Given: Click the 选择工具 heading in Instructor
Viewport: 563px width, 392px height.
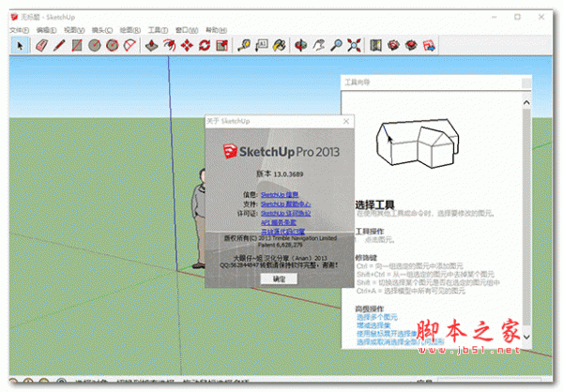Looking at the screenshot, I should point(374,205).
